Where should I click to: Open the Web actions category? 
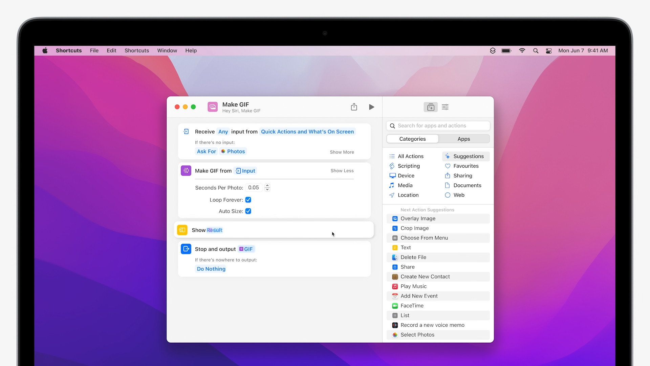pos(459,195)
